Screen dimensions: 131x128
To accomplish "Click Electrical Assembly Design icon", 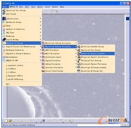I will 79,47.
